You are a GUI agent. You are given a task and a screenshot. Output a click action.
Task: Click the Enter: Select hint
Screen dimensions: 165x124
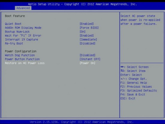point(131,75)
